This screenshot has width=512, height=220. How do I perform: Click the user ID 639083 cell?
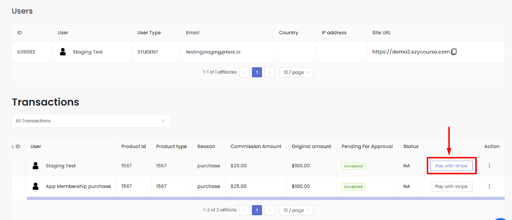(26, 52)
